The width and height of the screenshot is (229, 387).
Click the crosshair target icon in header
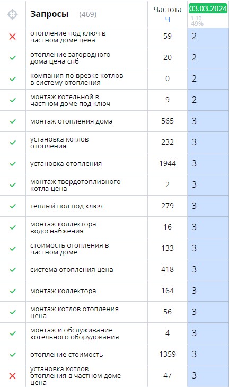13,14
